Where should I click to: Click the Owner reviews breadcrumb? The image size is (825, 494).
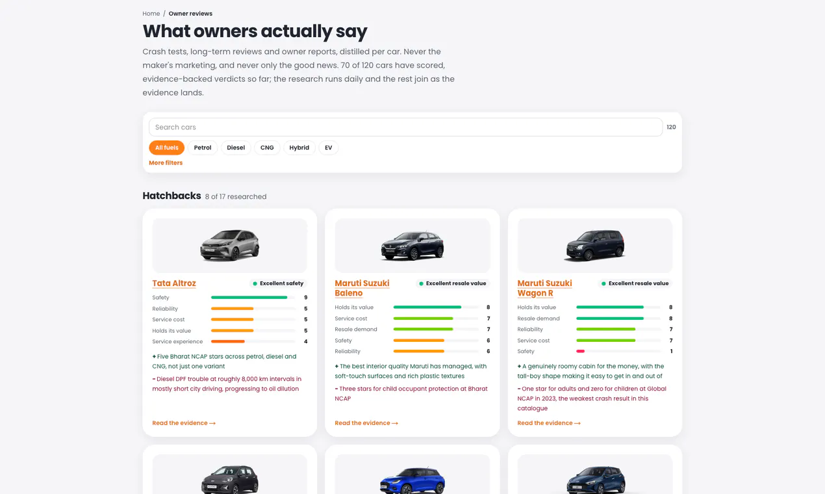pos(190,14)
